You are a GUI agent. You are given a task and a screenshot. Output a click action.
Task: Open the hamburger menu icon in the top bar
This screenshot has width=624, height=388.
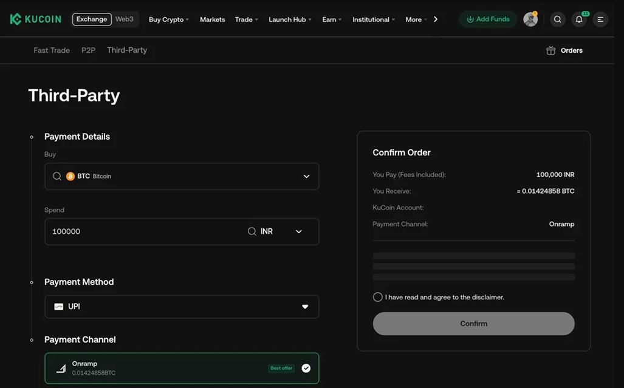(x=600, y=19)
